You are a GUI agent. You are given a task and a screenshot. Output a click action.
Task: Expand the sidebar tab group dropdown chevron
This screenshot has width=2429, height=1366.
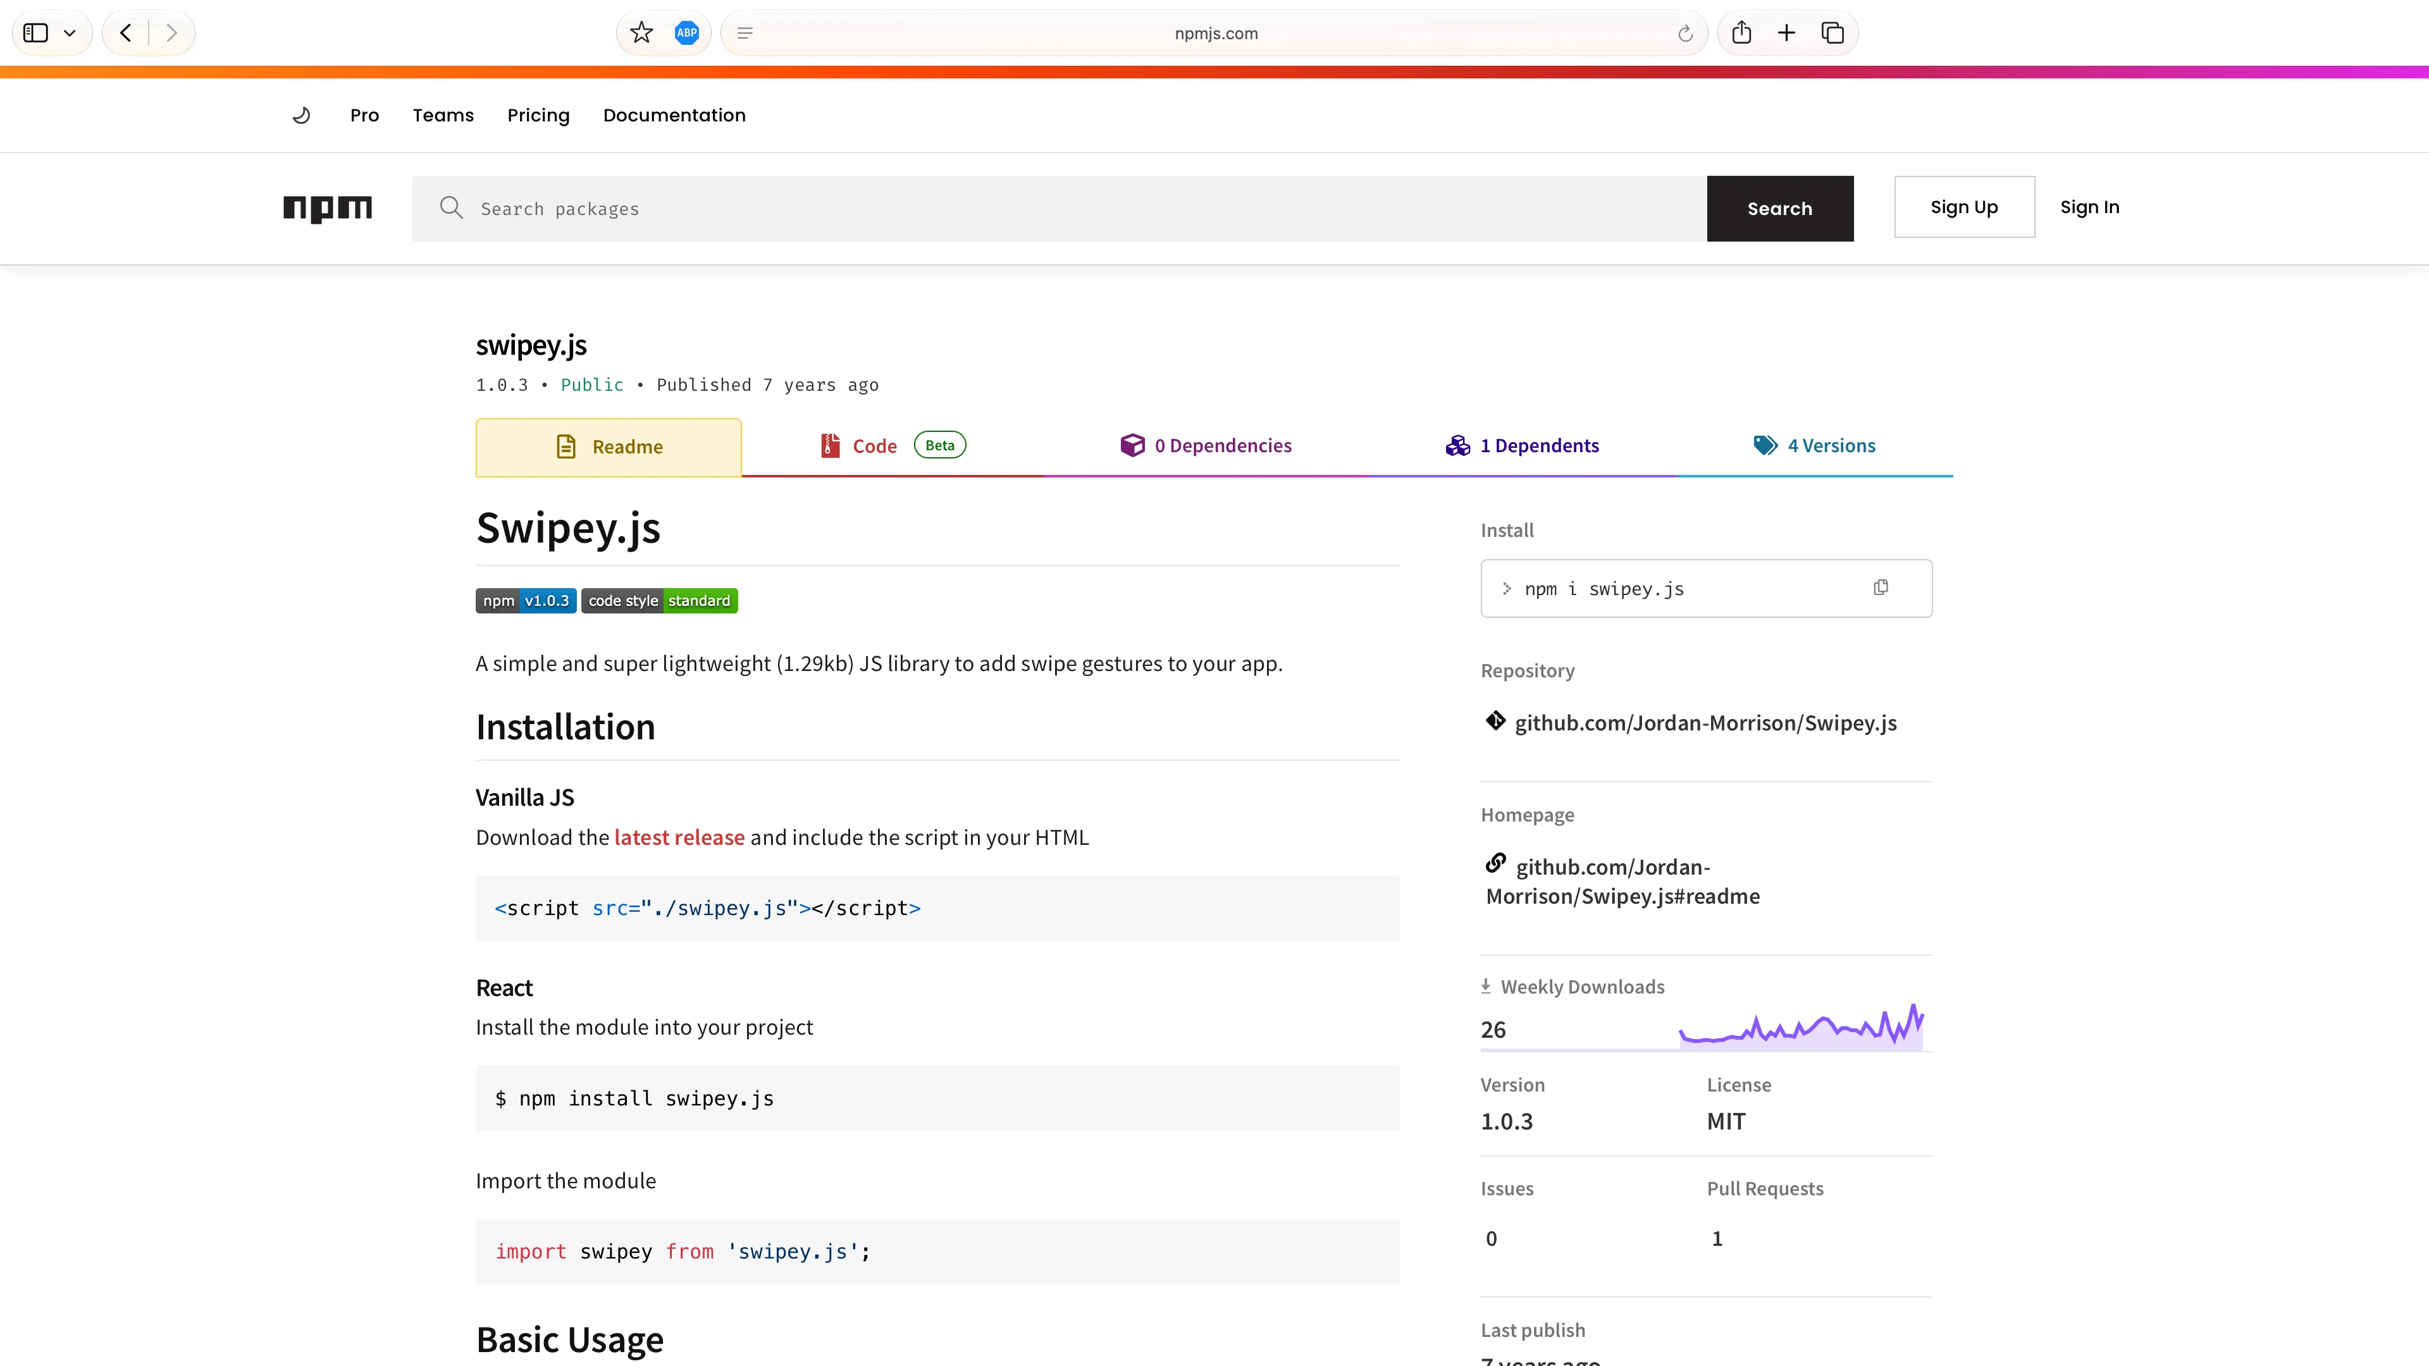coord(70,33)
